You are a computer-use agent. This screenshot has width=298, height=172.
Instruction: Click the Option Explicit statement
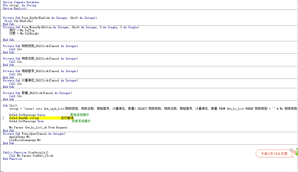[x=15, y=9]
